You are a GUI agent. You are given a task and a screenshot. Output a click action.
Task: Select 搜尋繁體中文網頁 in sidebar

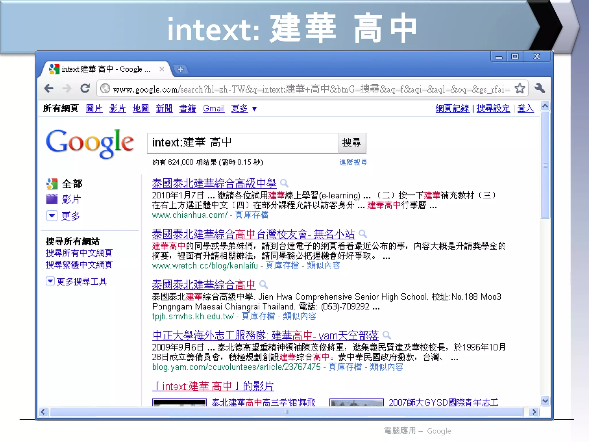click(79, 265)
